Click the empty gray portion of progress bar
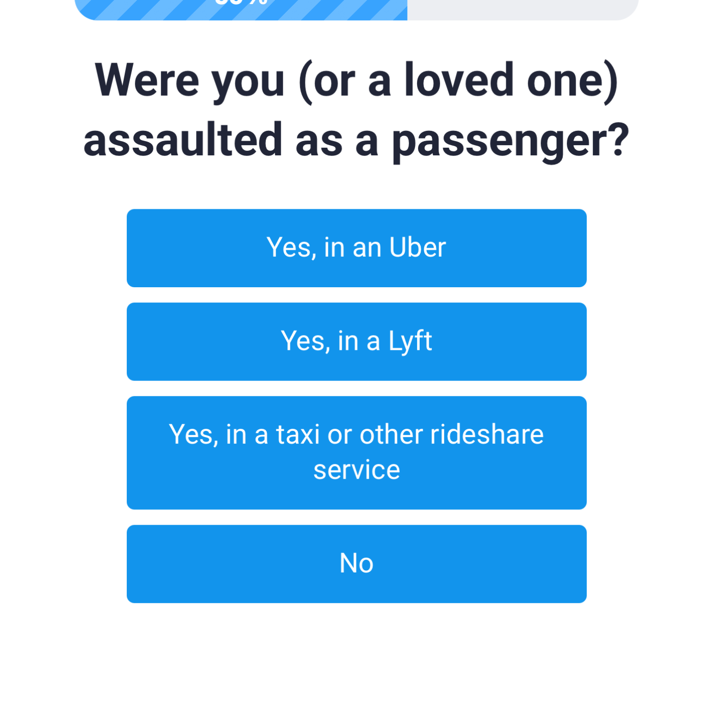 pos(523,9)
